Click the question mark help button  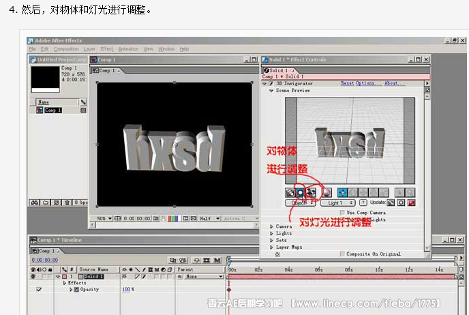coord(363,202)
